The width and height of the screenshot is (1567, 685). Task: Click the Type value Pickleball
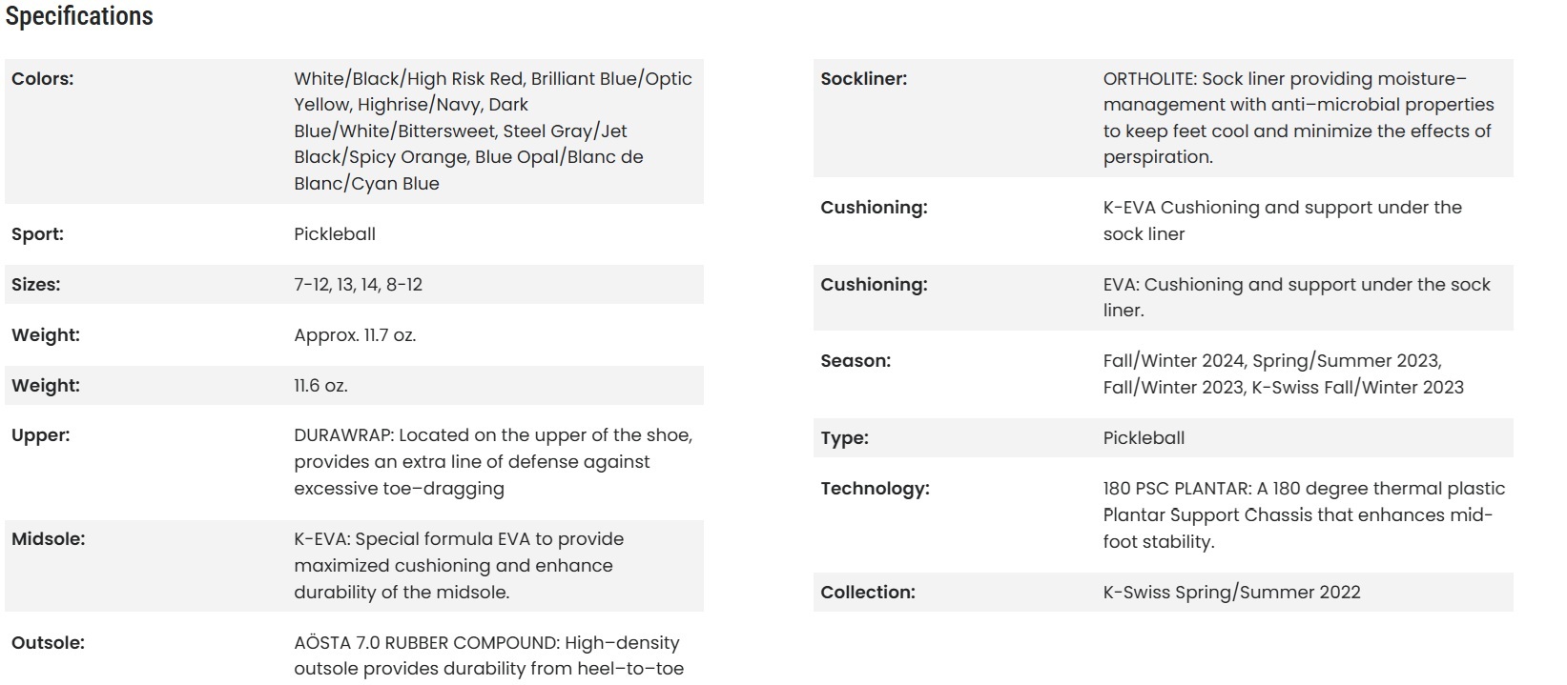(1144, 438)
